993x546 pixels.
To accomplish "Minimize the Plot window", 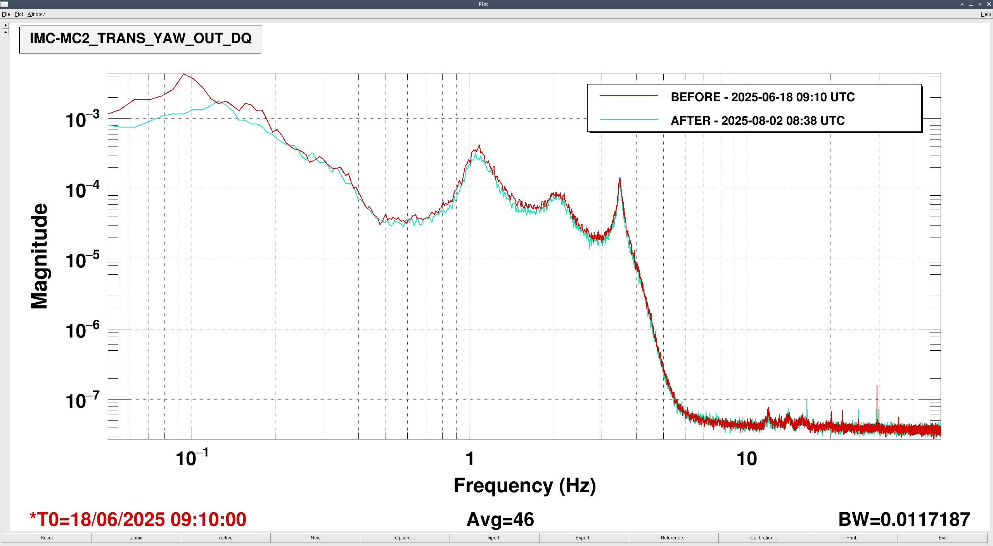I will (x=971, y=4).
